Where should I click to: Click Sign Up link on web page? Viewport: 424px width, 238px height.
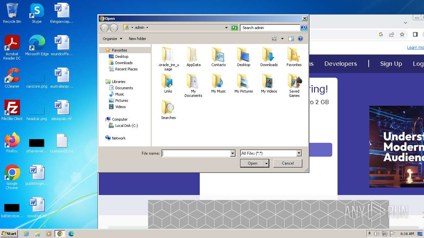click(391, 64)
